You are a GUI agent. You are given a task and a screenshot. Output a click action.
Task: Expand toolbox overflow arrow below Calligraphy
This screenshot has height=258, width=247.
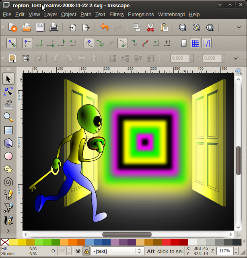[8, 231]
